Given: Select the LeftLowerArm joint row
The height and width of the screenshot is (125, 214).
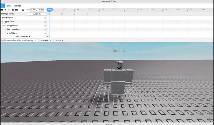Looking at the screenshot, I should tap(23, 29).
